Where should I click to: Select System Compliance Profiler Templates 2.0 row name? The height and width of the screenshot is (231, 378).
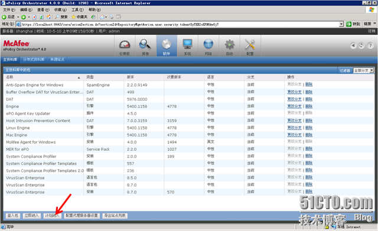click(x=45, y=171)
